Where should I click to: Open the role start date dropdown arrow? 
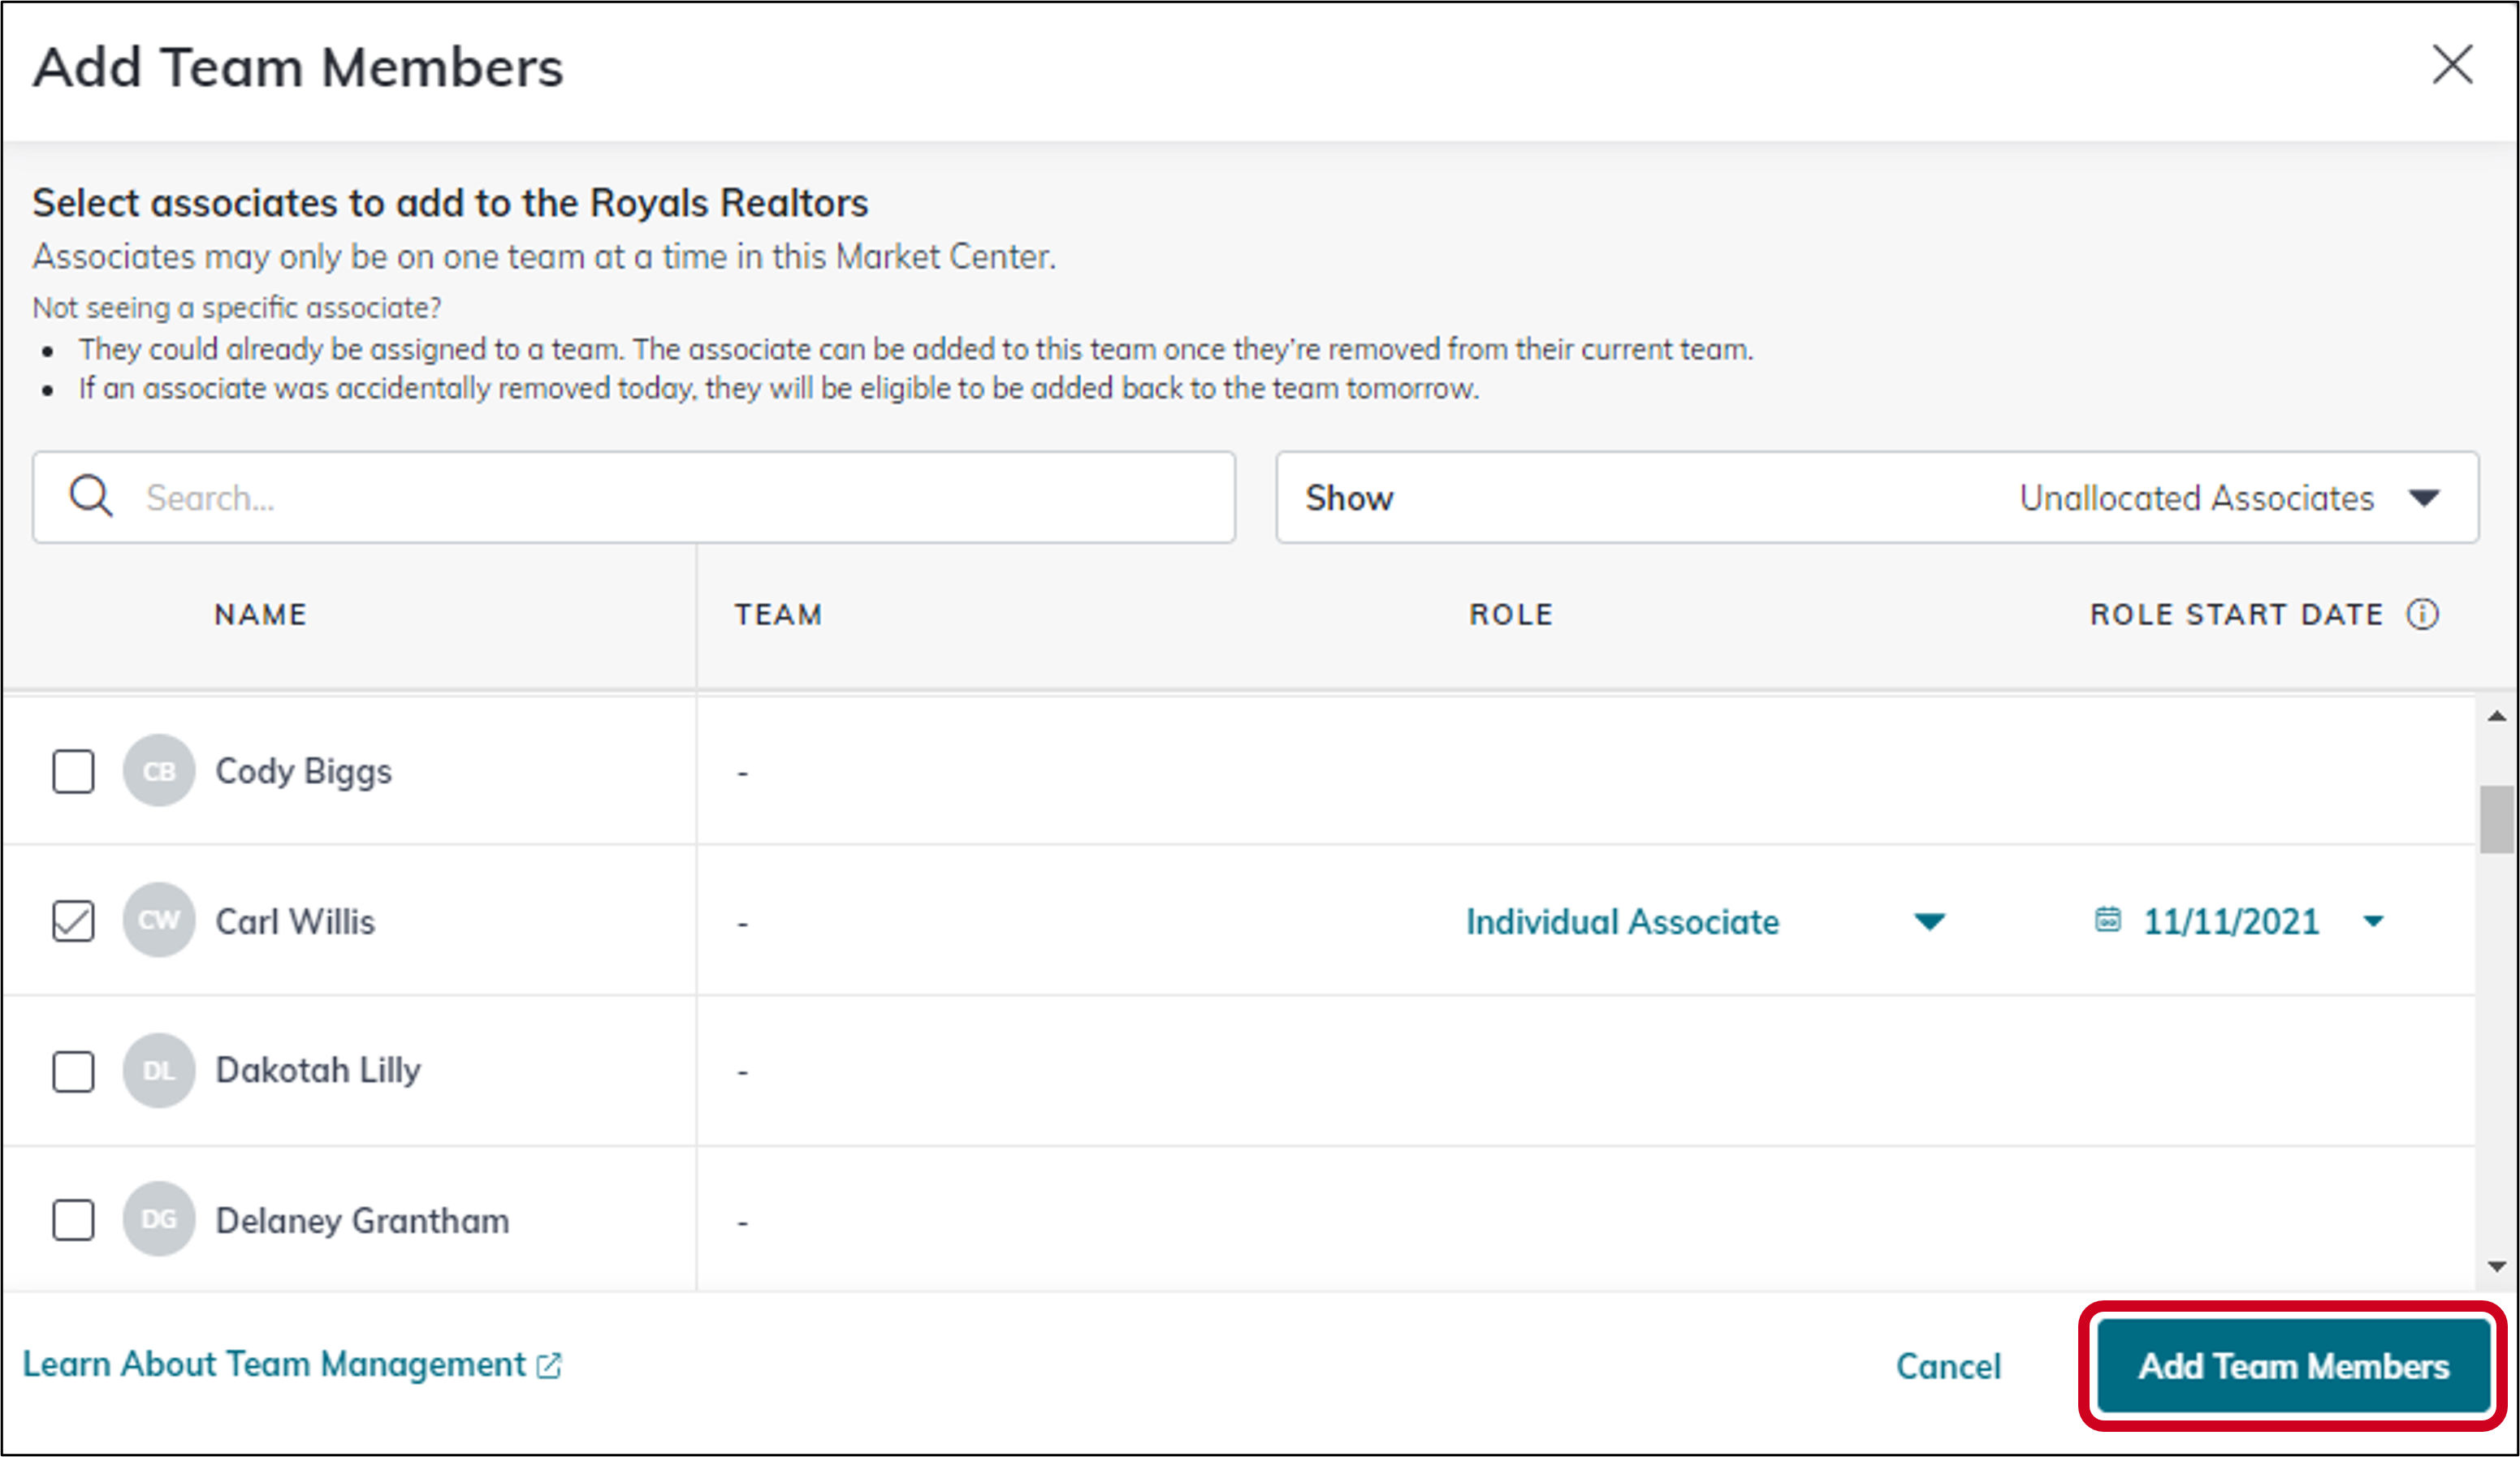click(x=2375, y=921)
